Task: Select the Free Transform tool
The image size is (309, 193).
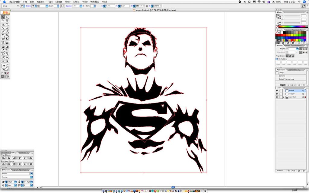Action: point(7,39)
